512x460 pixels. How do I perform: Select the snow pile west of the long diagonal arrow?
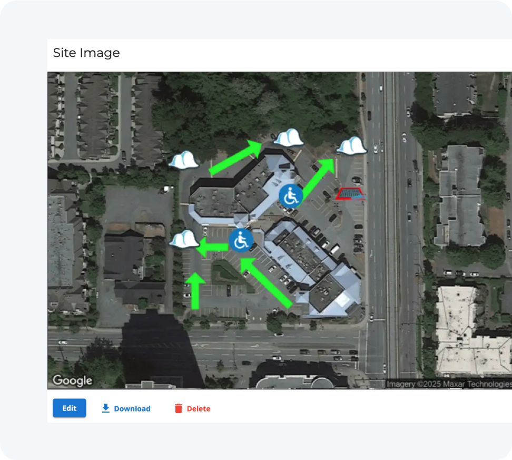pyautogui.click(x=183, y=160)
